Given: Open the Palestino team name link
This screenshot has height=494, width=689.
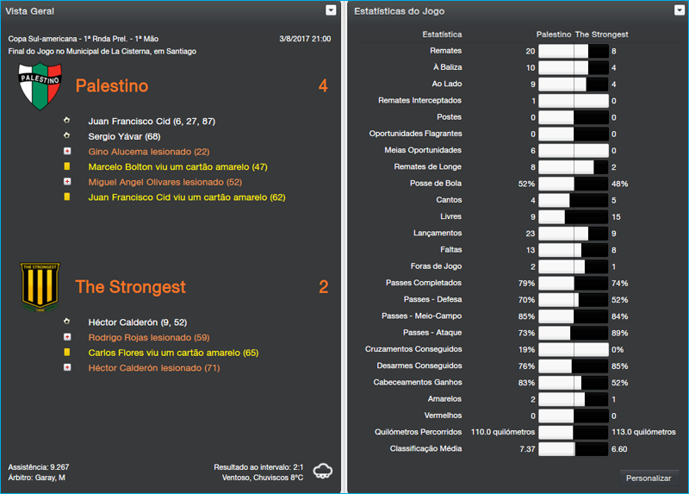Looking at the screenshot, I should [x=111, y=86].
